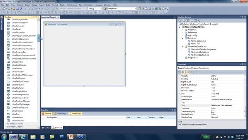Toggle Categorized view in Properties window

(179, 72)
